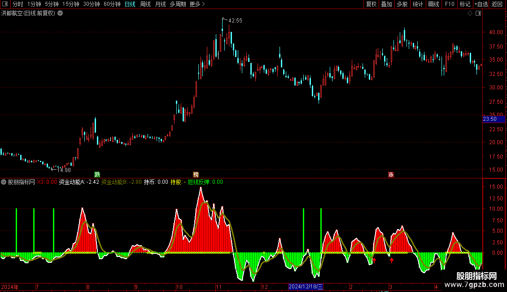Select the 5分钟 period
This screenshot has width=507, height=292.
pos(52,4)
